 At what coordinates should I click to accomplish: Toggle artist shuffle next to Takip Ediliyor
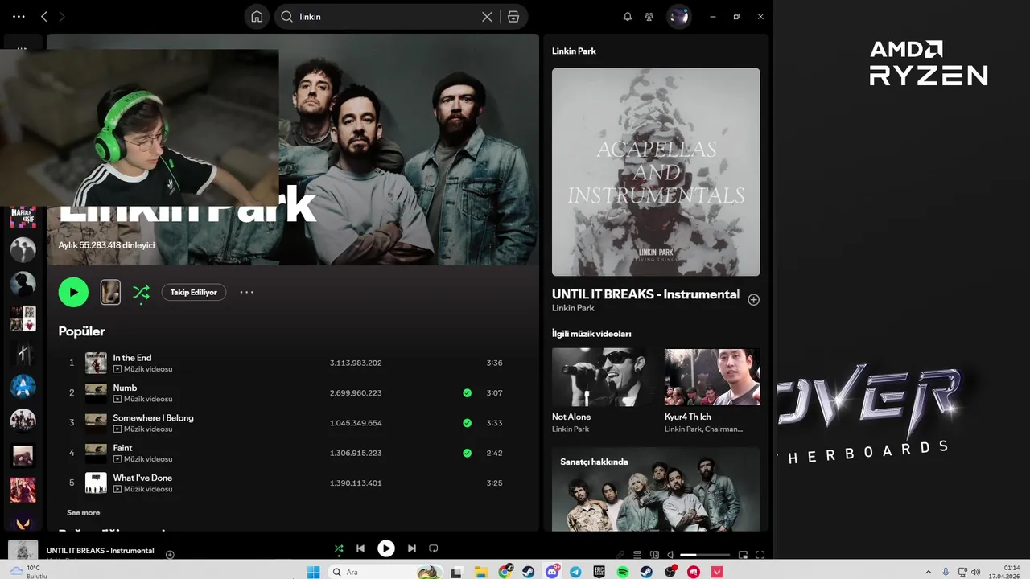click(141, 292)
